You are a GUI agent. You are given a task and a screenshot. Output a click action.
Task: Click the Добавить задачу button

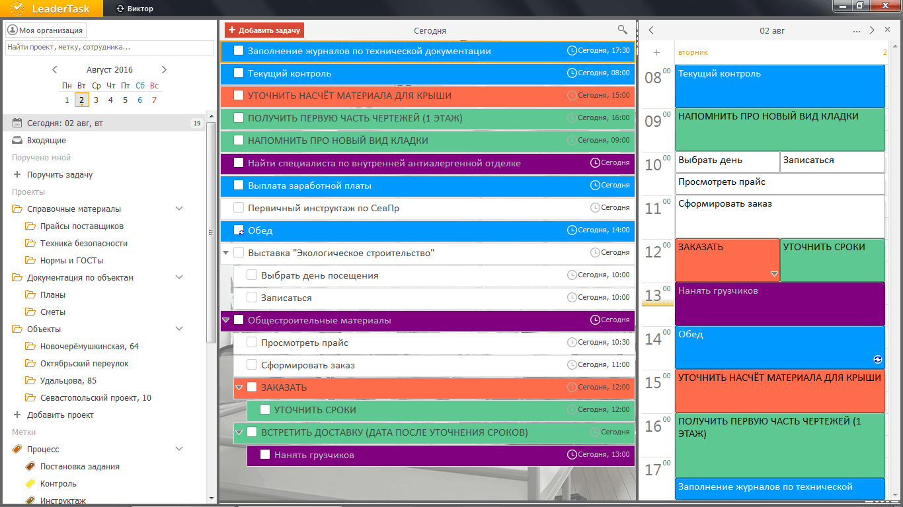[x=264, y=30]
